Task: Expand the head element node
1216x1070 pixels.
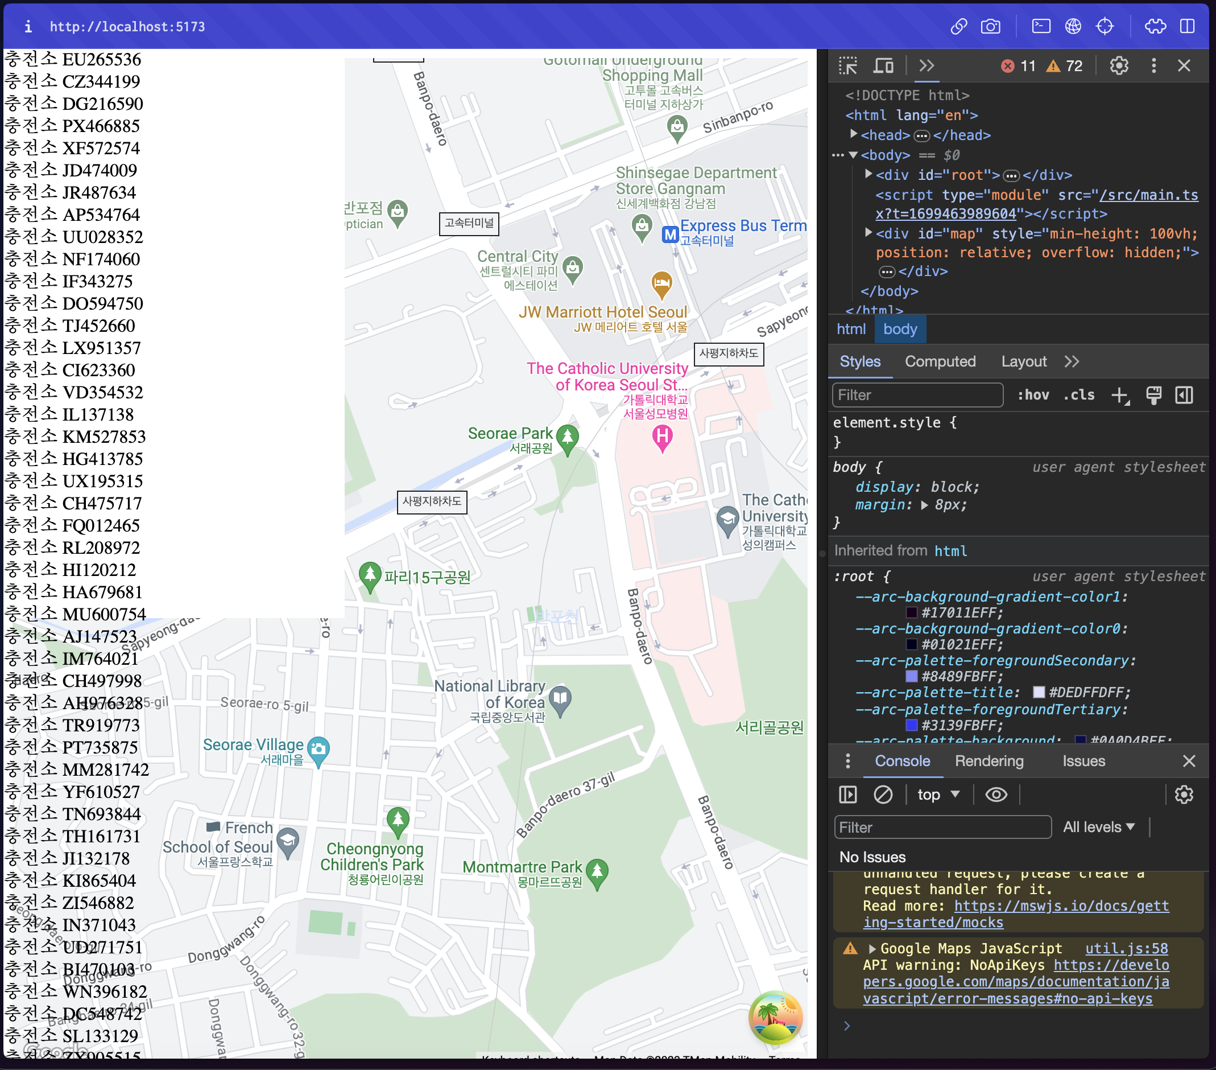Action: pos(854,134)
